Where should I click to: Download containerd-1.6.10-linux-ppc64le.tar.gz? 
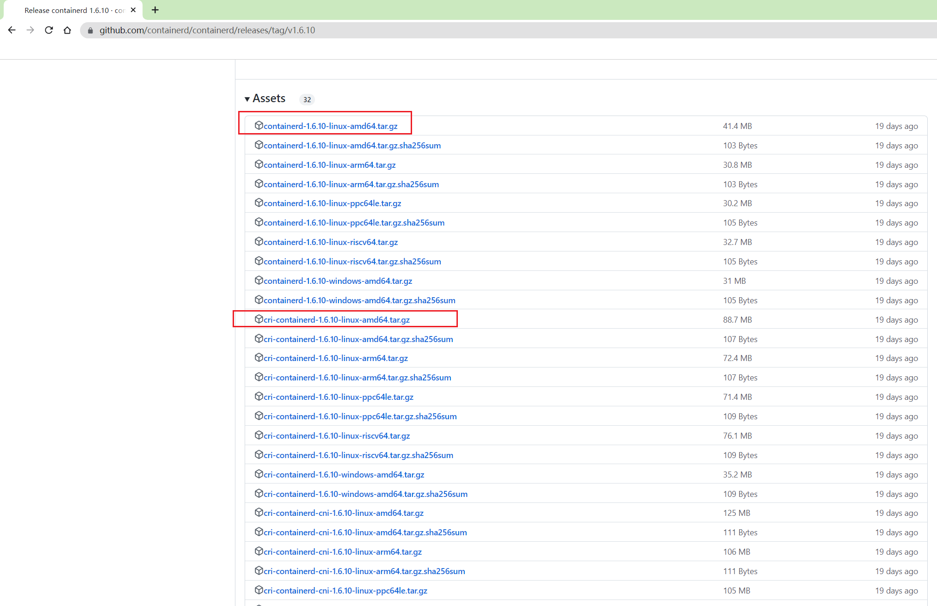point(333,203)
